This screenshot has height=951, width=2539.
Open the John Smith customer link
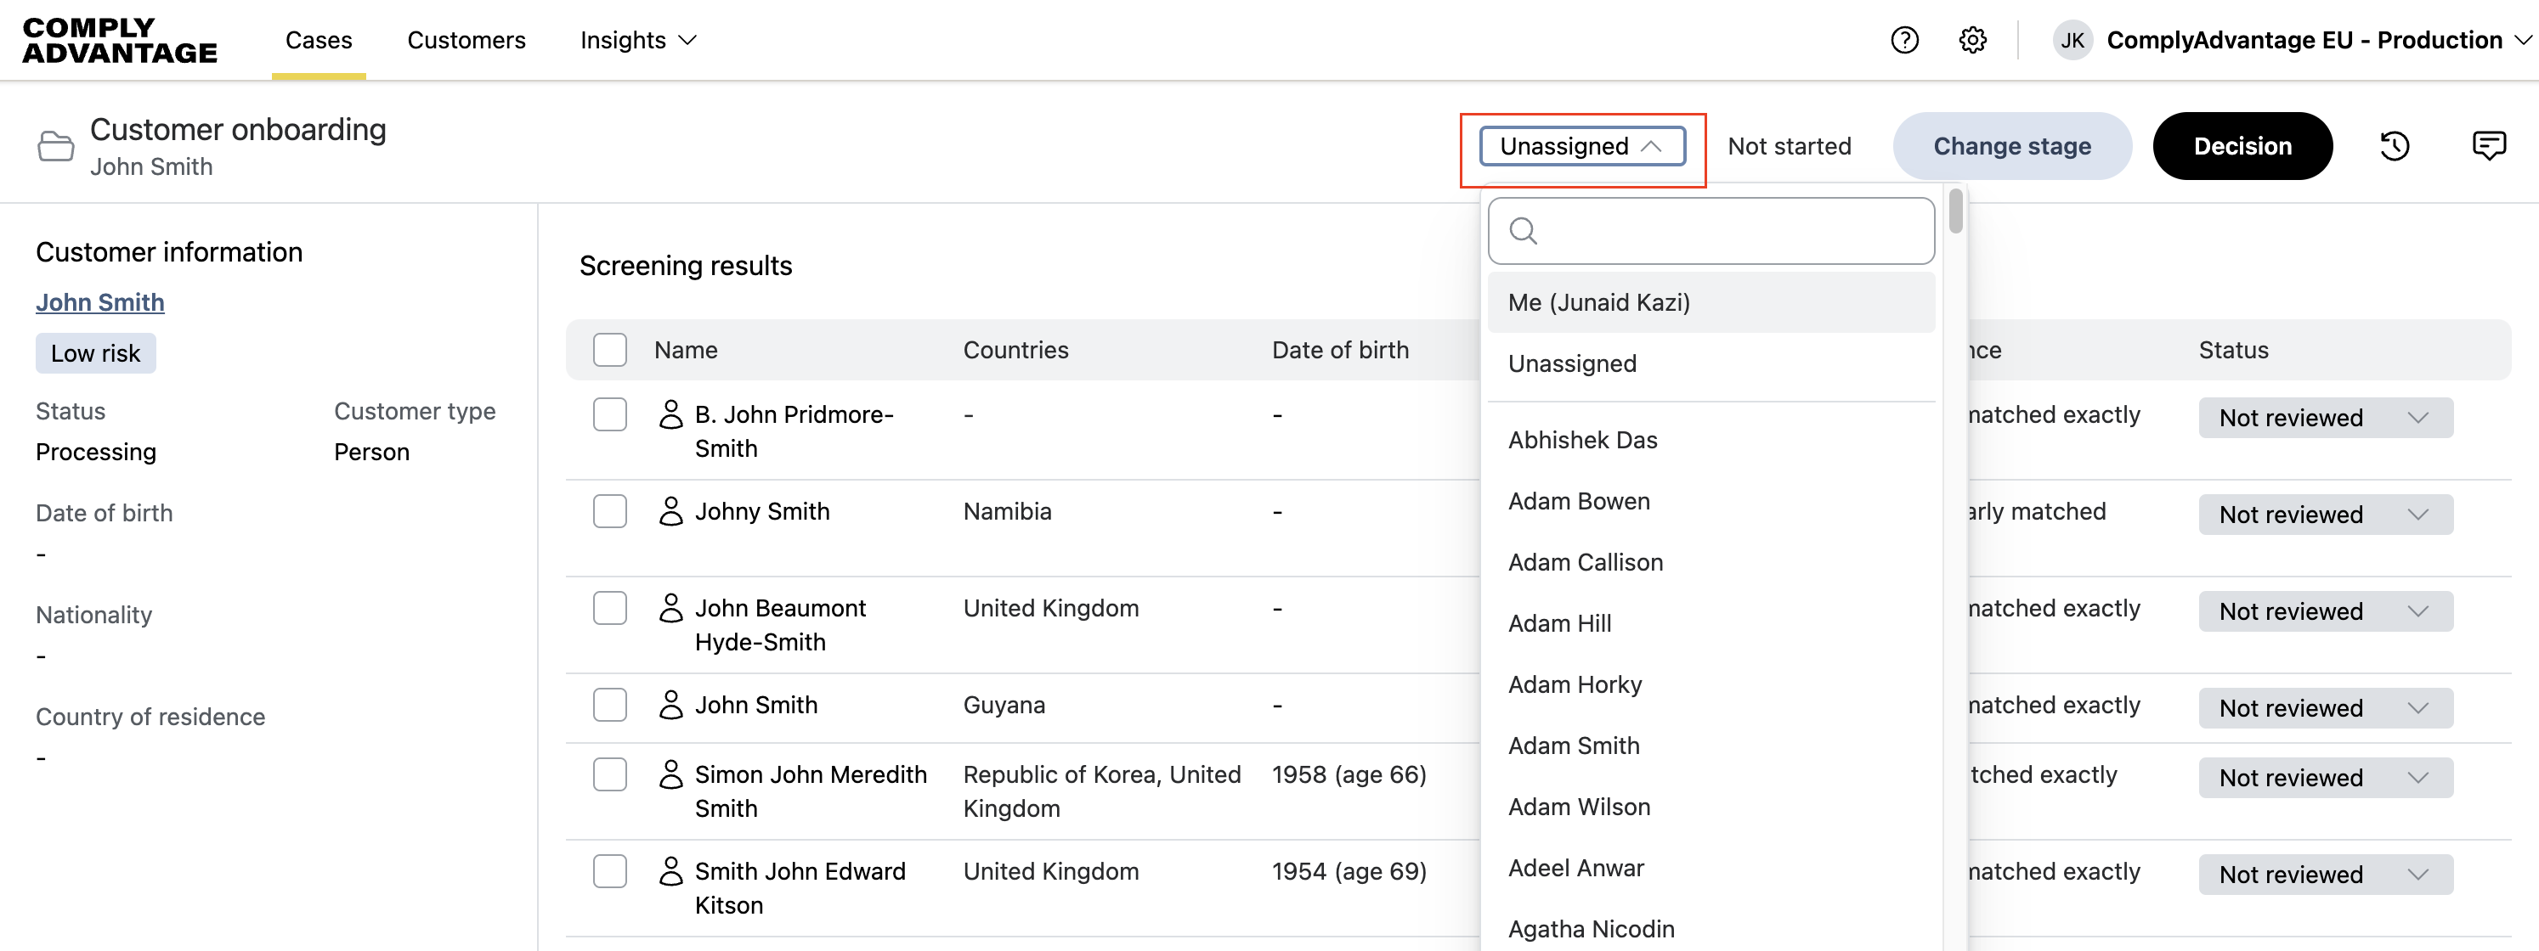(x=99, y=302)
